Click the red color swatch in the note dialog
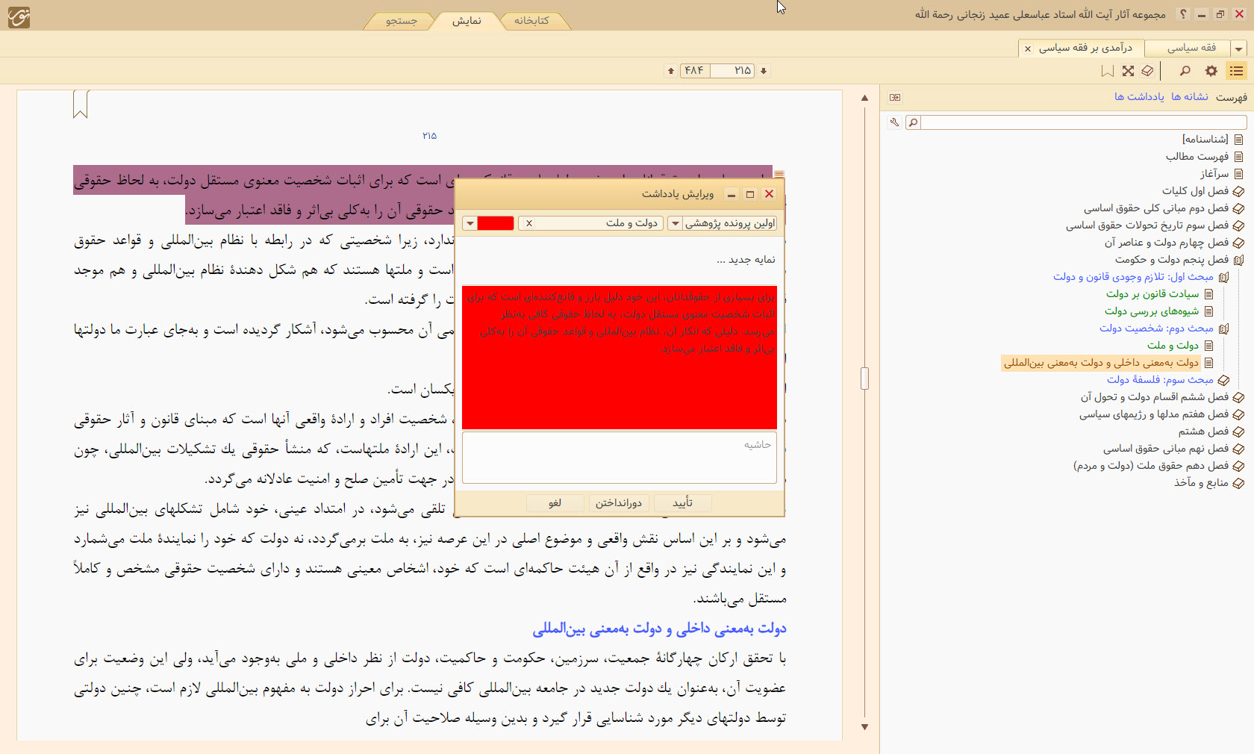This screenshot has height=754, width=1254. point(495,223)
